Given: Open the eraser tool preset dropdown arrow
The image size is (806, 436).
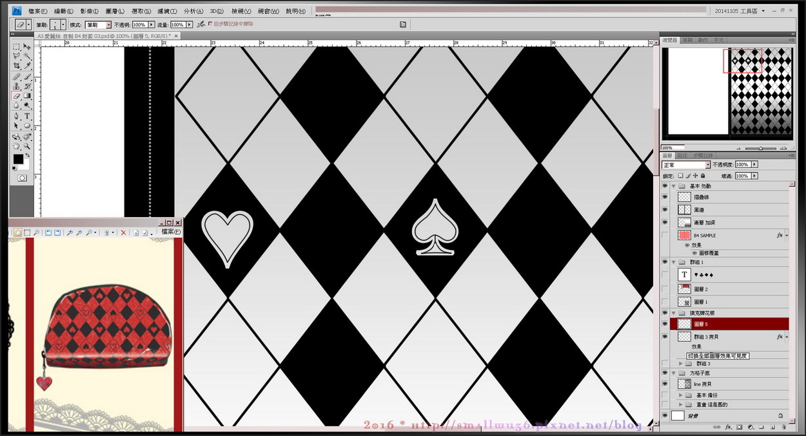Looking at the screenshot, I should [29, 24].
